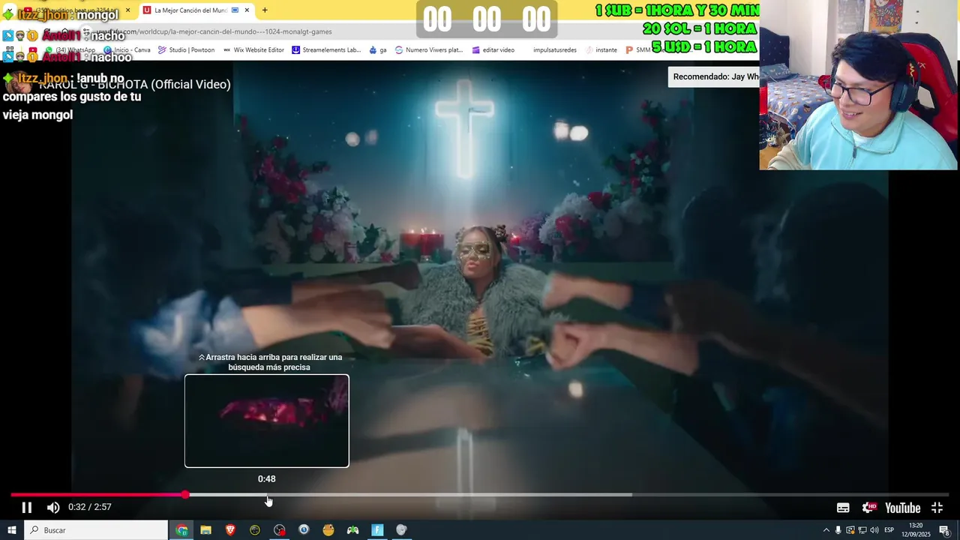960x540 pixels.
Task: Open the taskbar clock showing 13:20
Action: tap(916, 530)
